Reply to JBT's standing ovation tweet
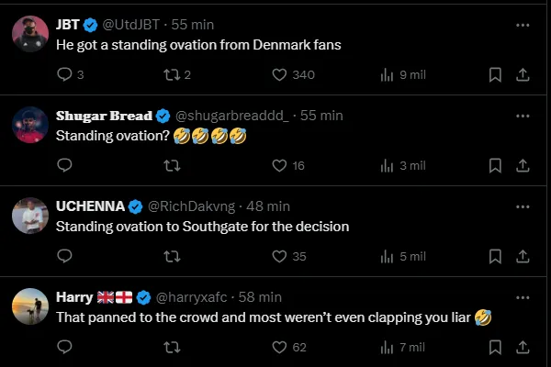The height and width of the screenshot is (367, 551). (x=64, y=75)
